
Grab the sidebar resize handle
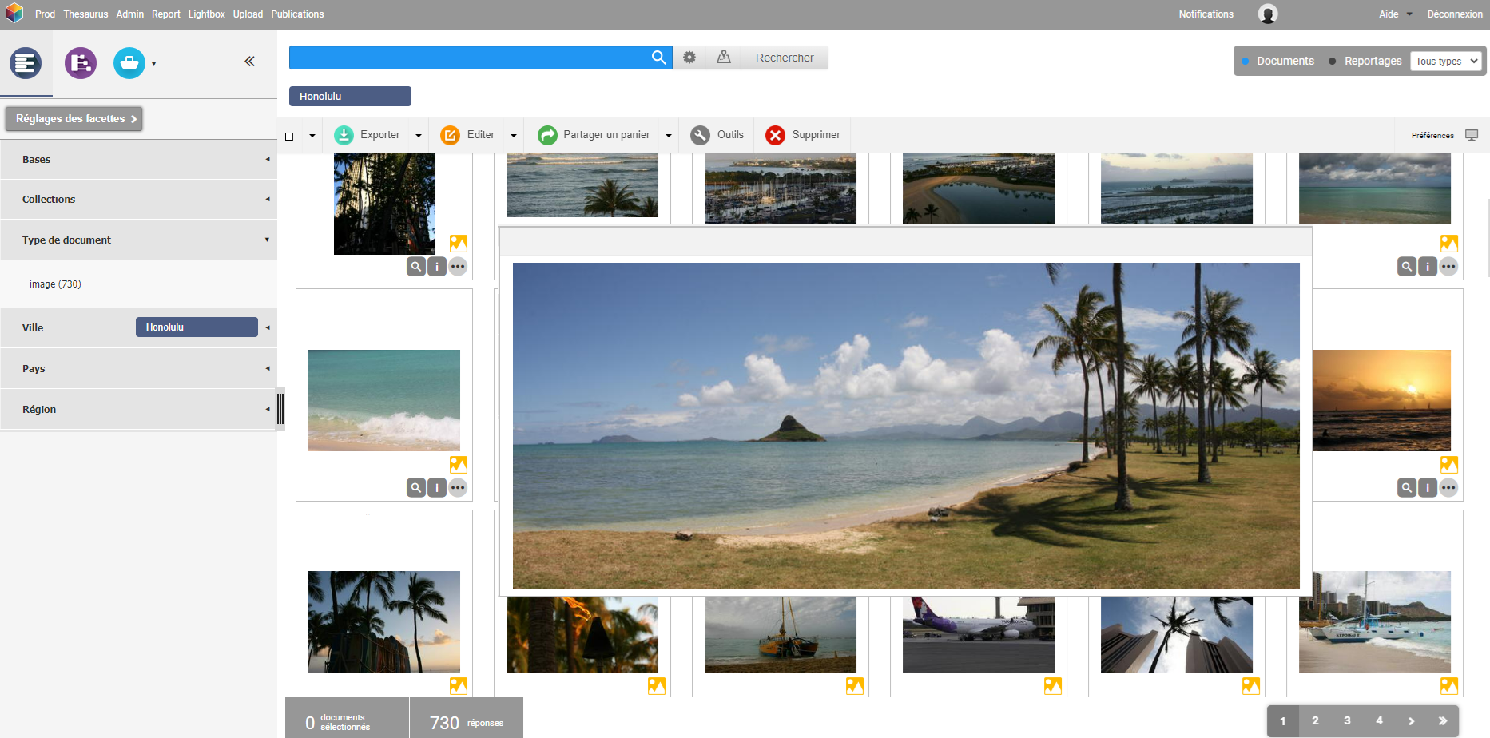pos(280,409)
